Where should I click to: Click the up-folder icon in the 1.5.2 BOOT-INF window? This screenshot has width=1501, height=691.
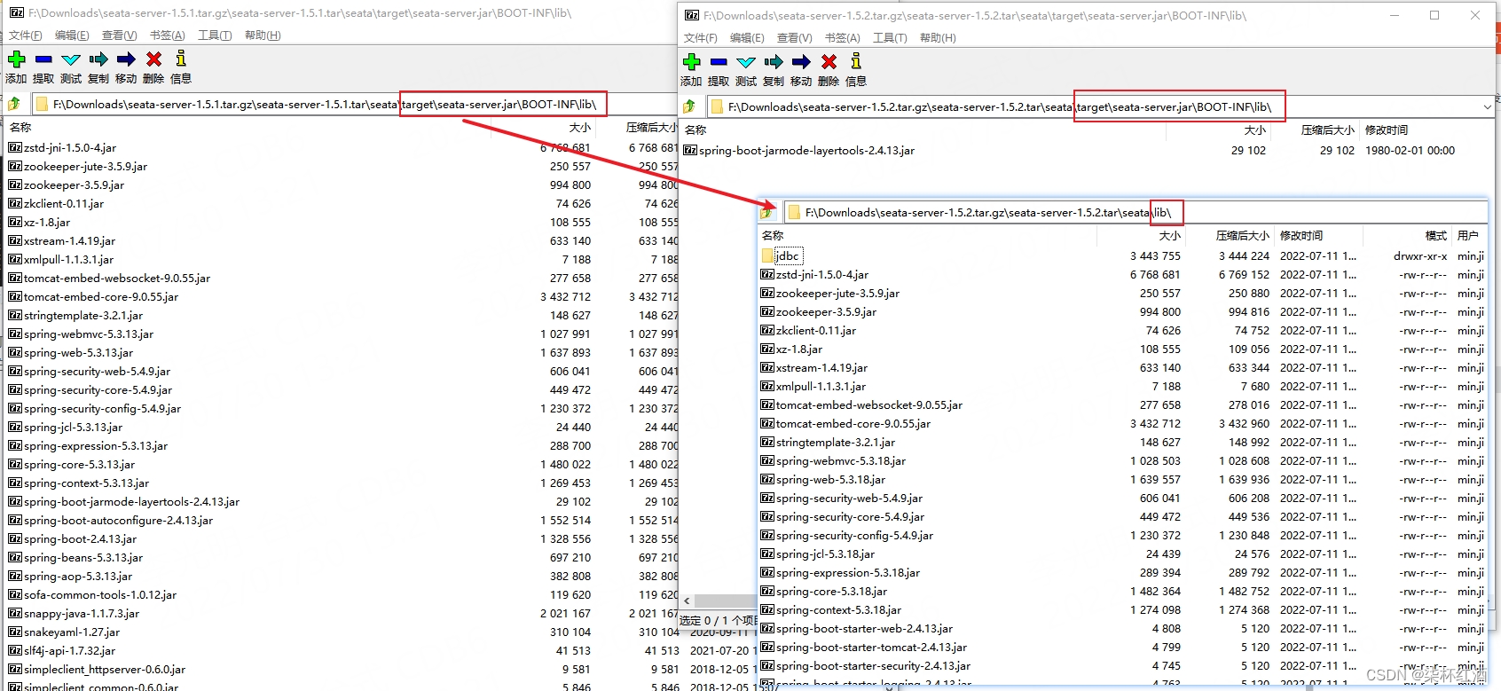[x=689, y=107]
